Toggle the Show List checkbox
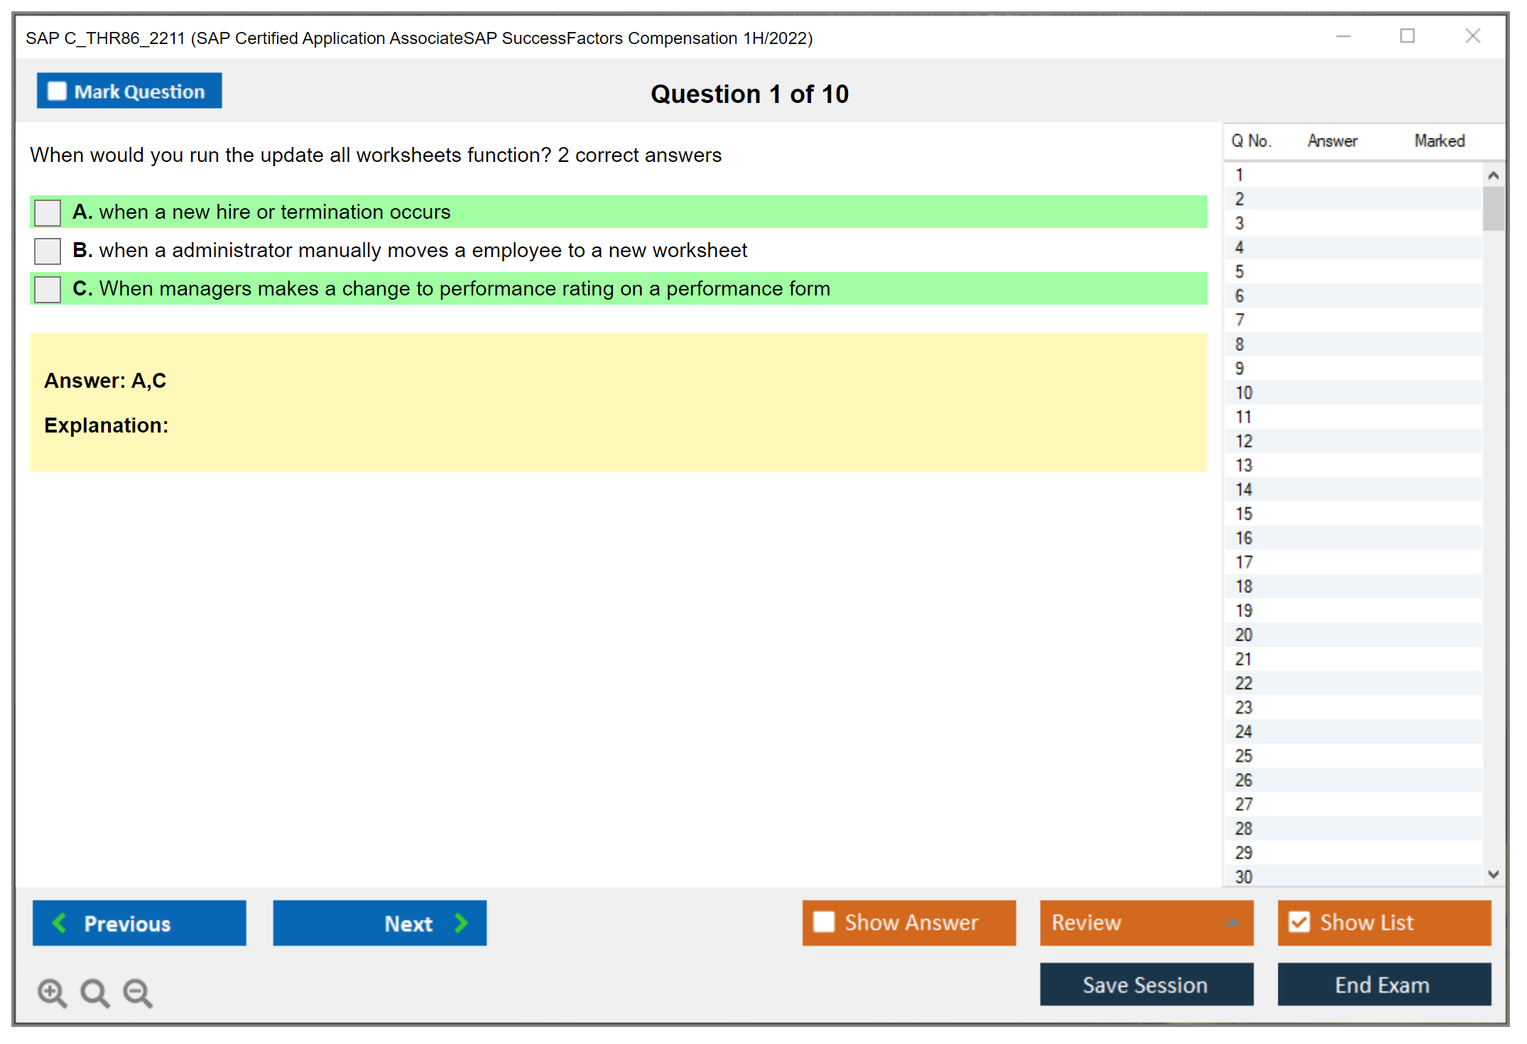 point(1299,922)
